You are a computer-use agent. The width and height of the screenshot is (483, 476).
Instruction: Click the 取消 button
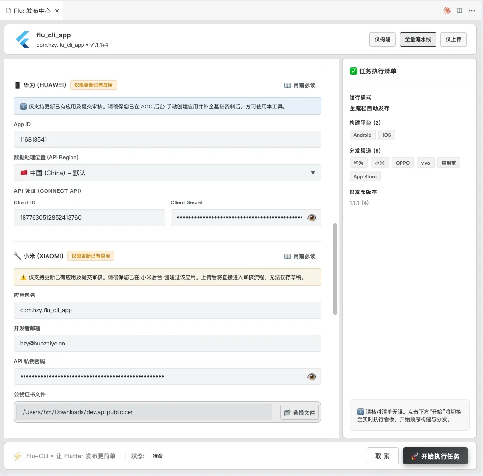pos(383,456)
